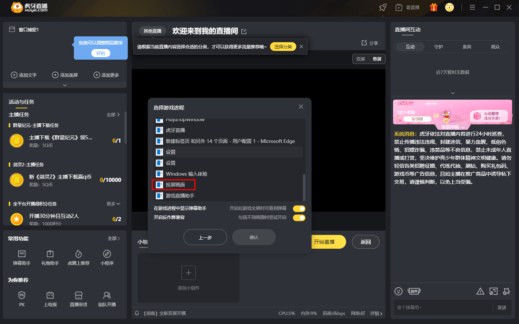Click the 返回 button
This screenshot has width=519, height=324.
click(366, 242)
